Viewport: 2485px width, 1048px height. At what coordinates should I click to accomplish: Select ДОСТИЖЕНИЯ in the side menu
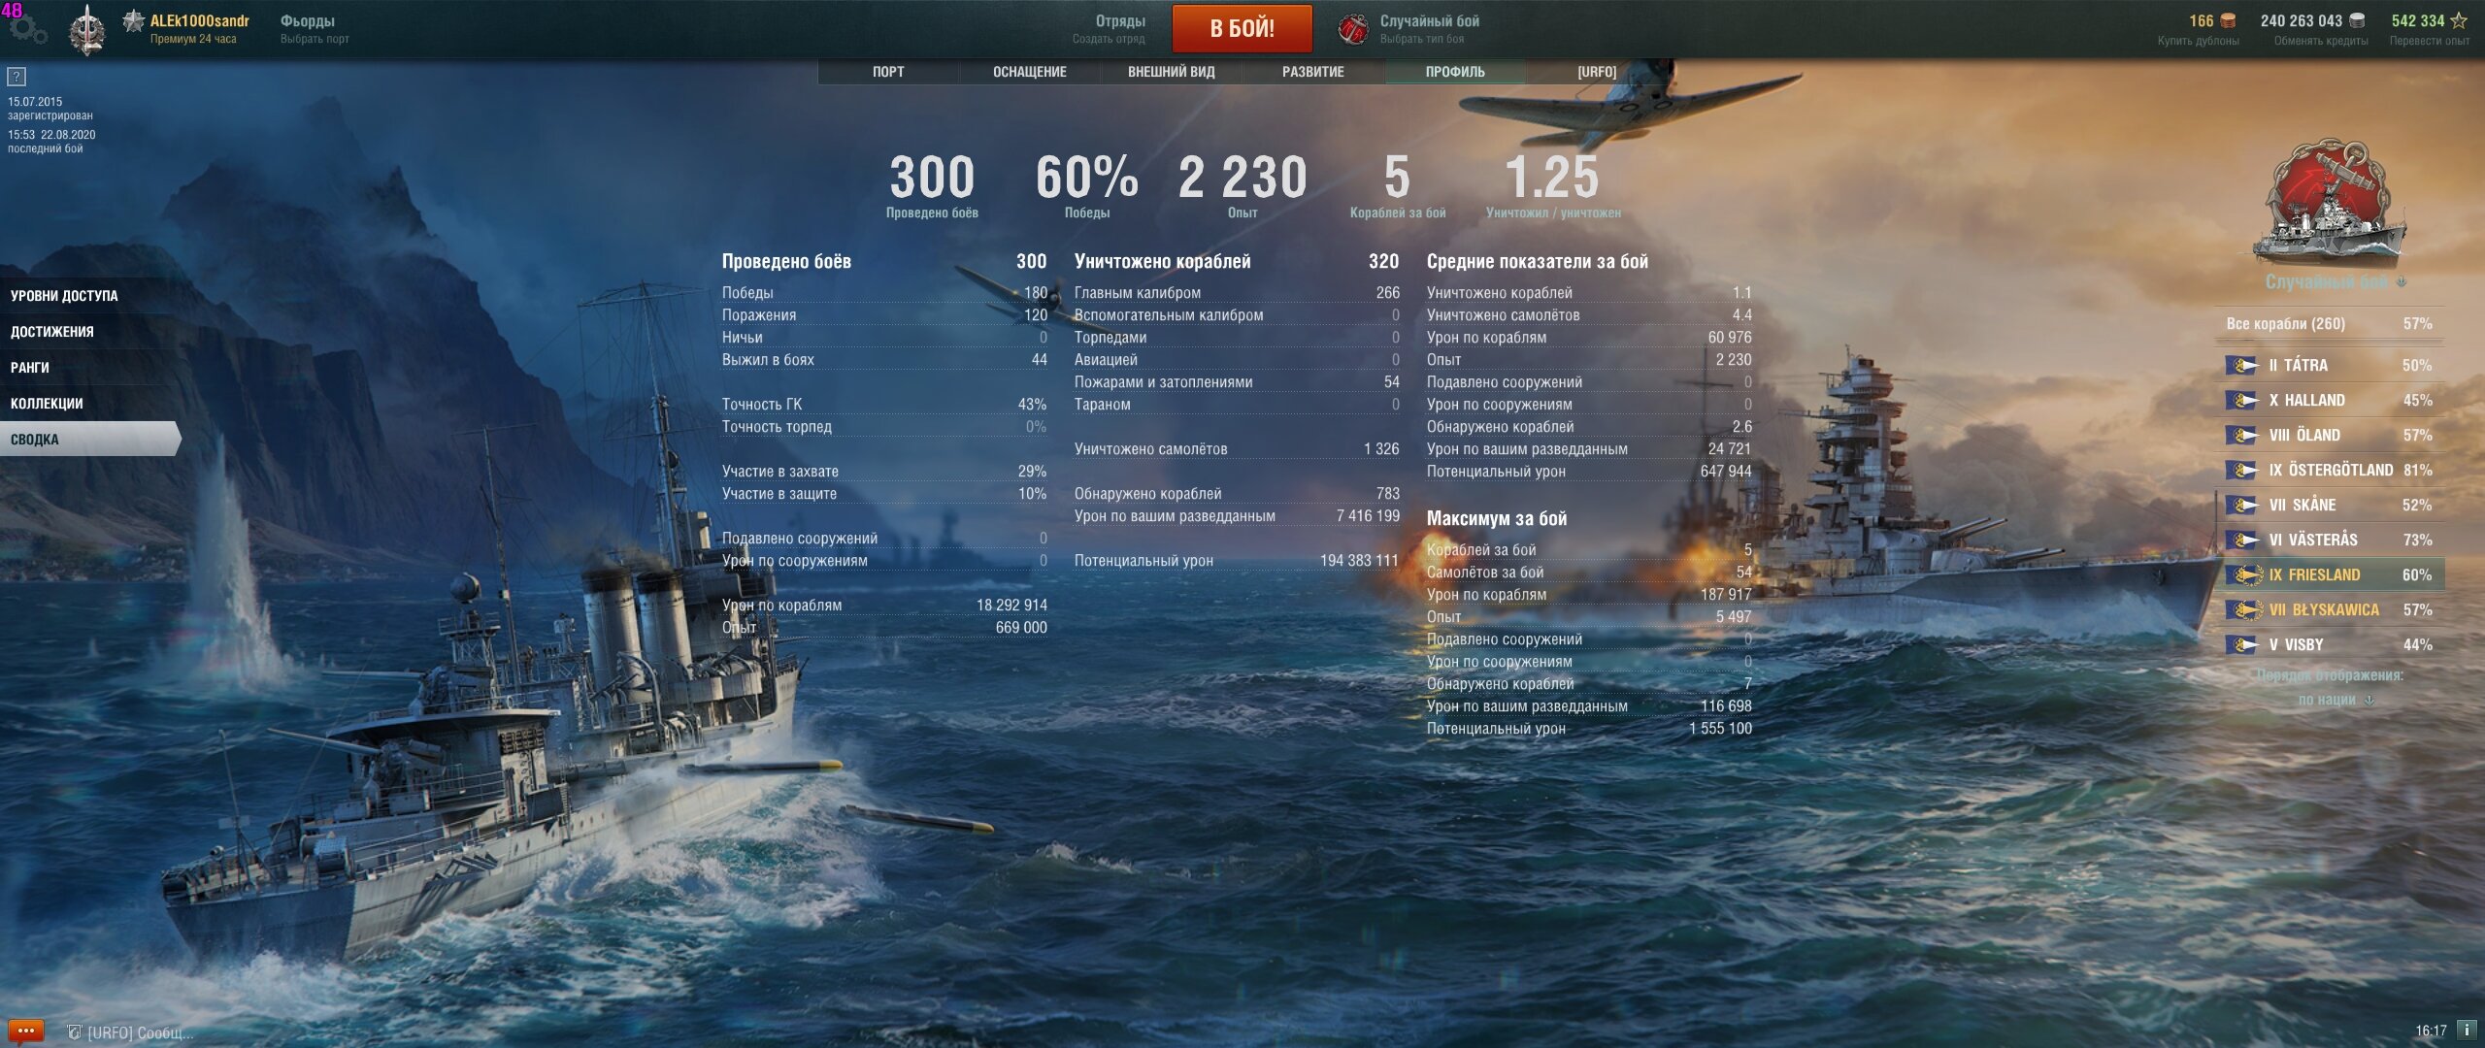(52, 331)
